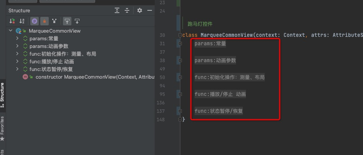Open the Favorites tool window tab

[x=2, y=129]
